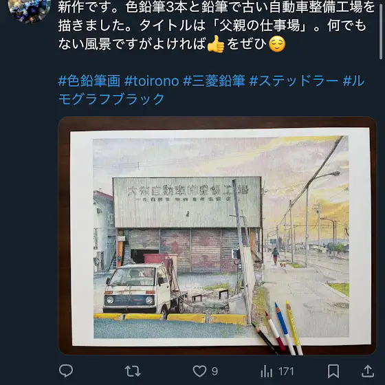Screen dimensions: 385x385
Task: Like the post with the heart icon
Action: 199,371
